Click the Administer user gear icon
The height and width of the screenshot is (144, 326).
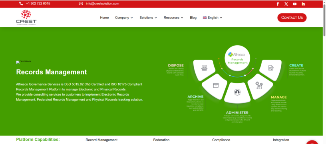(x=237, y=92)
